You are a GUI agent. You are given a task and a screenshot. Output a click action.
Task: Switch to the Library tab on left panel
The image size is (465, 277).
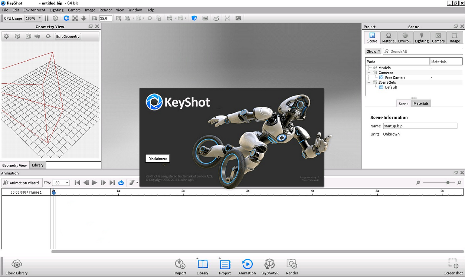[38, 165]
